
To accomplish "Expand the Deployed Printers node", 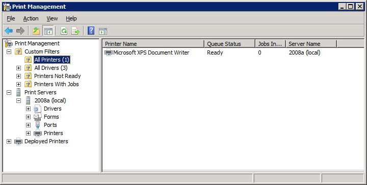I will tap(9, 141).
